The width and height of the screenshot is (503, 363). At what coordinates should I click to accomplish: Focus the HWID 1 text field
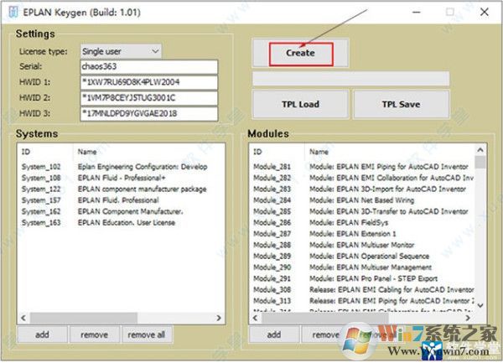pyautogui.click(x=149, y=82)
